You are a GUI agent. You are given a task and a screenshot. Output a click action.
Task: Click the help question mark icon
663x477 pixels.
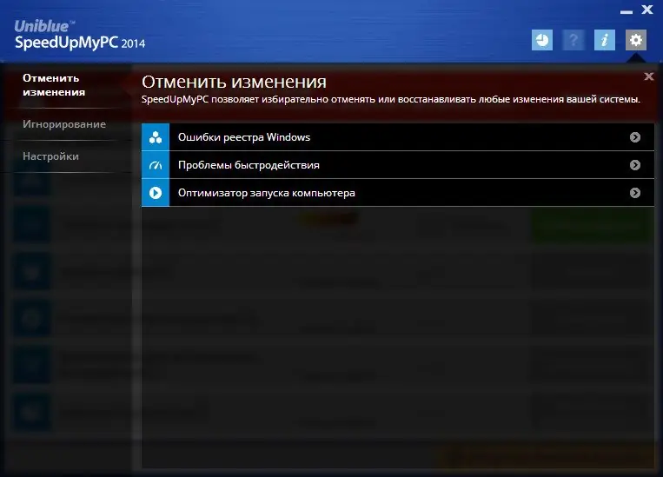(x=573, y=40)
